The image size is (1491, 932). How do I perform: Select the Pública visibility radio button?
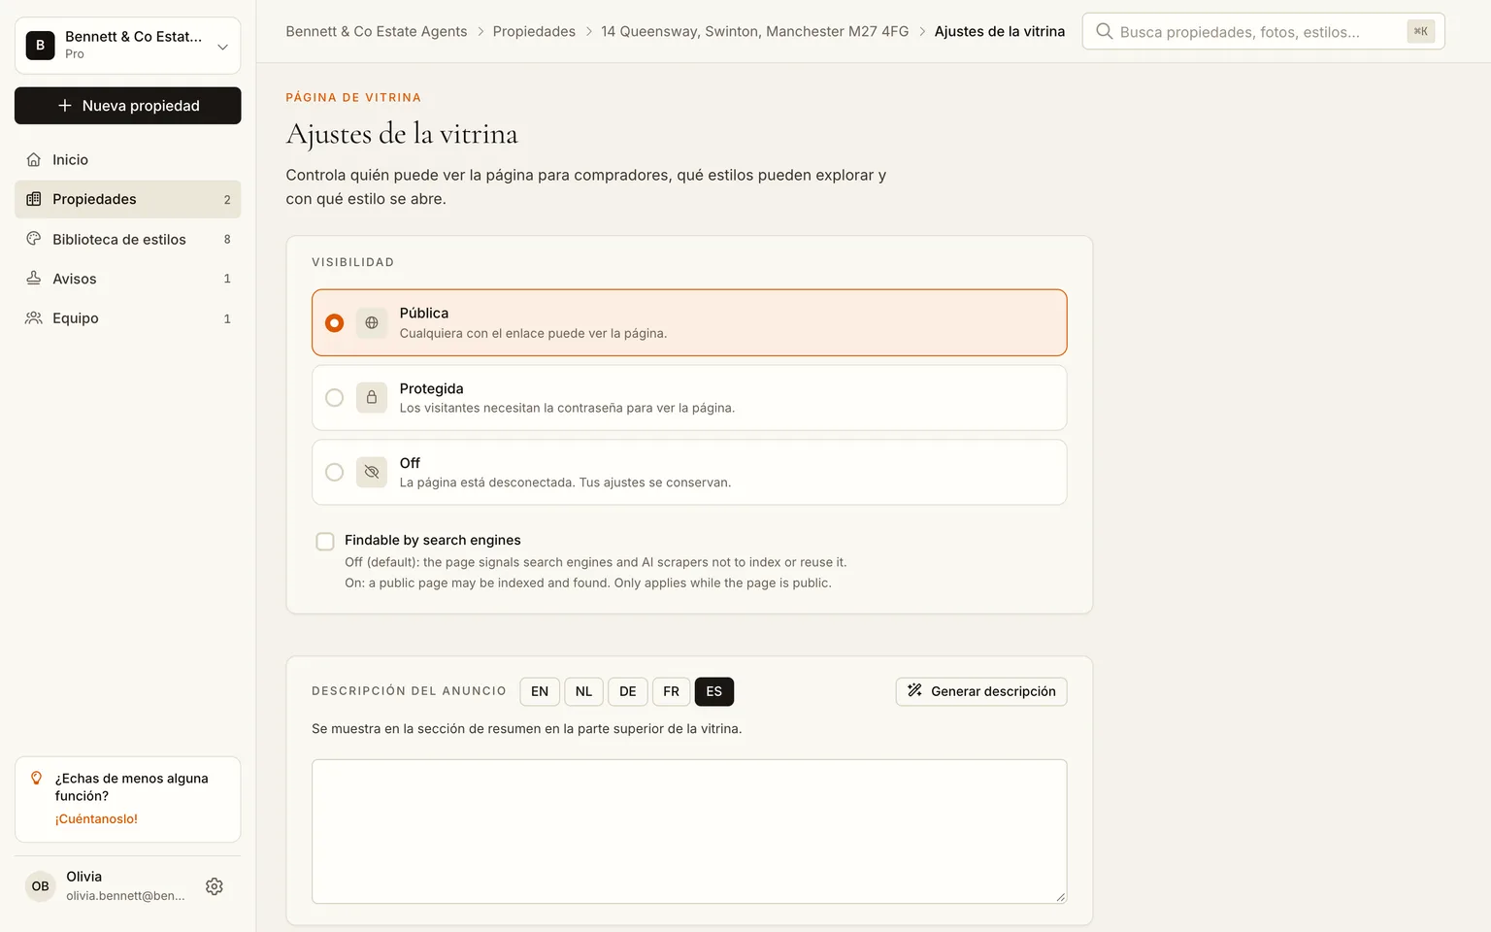coord(334,322)
